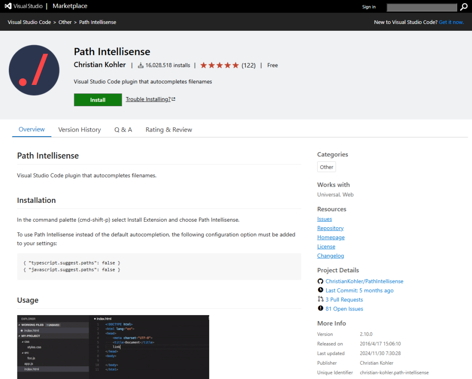Install the Path Intellisense extension

click(x=98, y=100)
